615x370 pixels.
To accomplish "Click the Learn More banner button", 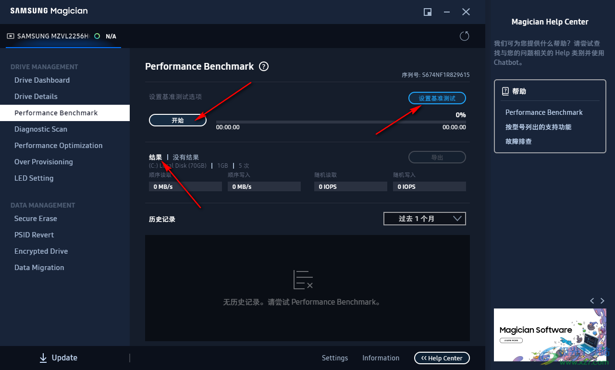I will pyautogui.click(x=511, y=340).
